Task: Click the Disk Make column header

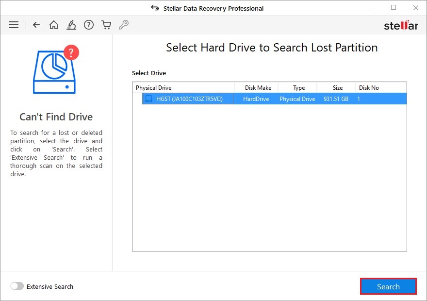Action: pos(257,87)
